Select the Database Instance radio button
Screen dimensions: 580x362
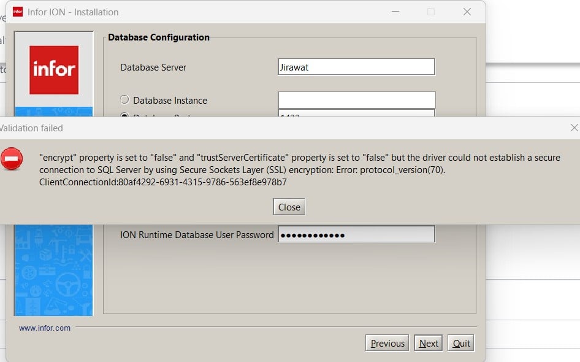(124, 99)
